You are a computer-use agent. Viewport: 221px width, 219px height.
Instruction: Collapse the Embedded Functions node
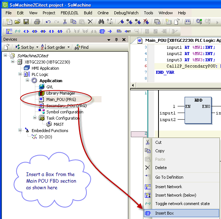click(20, 130)
